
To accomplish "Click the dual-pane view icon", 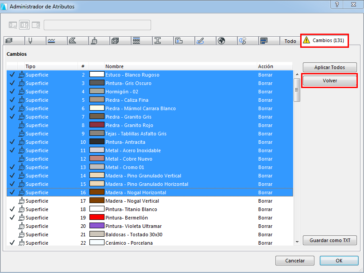I will tap(24, 25).
